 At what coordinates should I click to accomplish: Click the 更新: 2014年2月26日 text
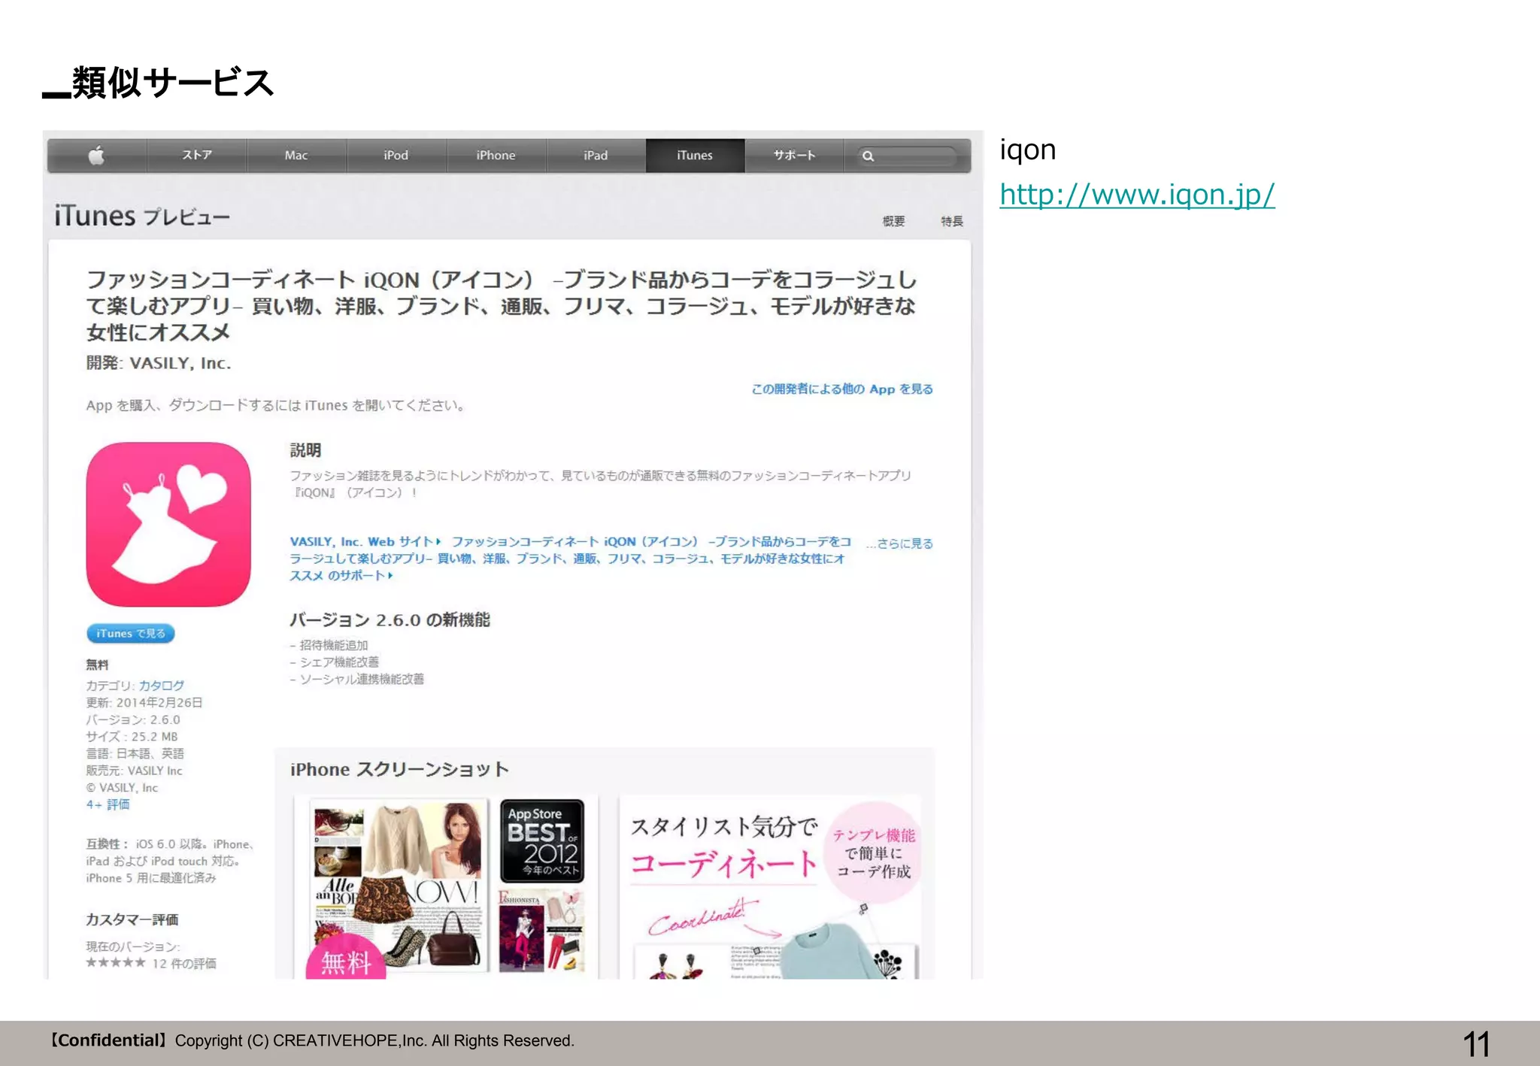pyautogui.click(x=144, y=702)
